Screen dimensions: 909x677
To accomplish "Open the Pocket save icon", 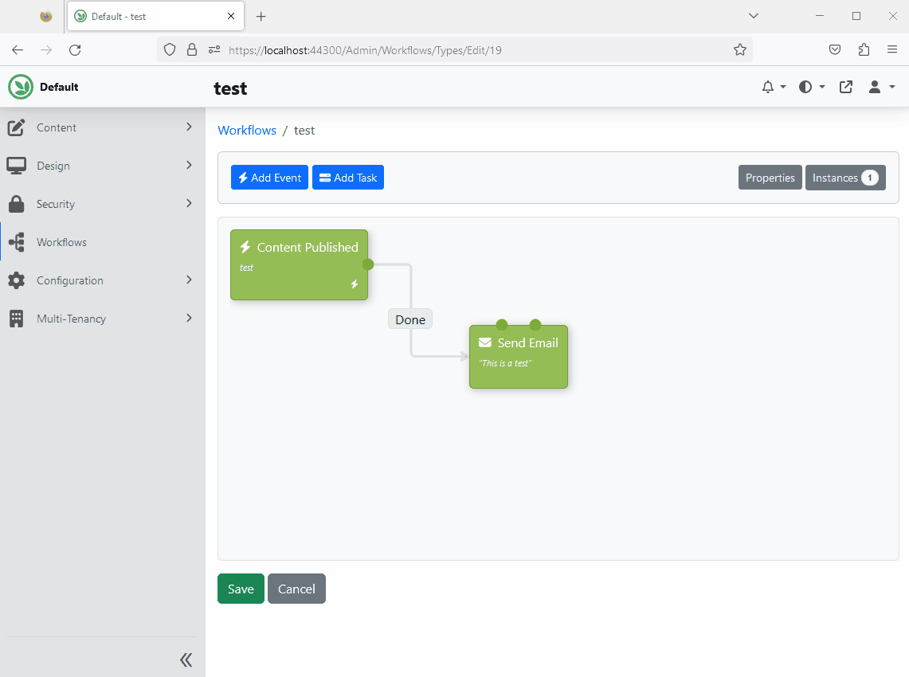I will [835, 50].
